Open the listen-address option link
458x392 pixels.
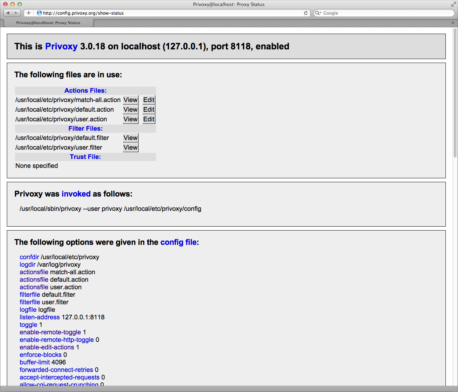point(40,317)
